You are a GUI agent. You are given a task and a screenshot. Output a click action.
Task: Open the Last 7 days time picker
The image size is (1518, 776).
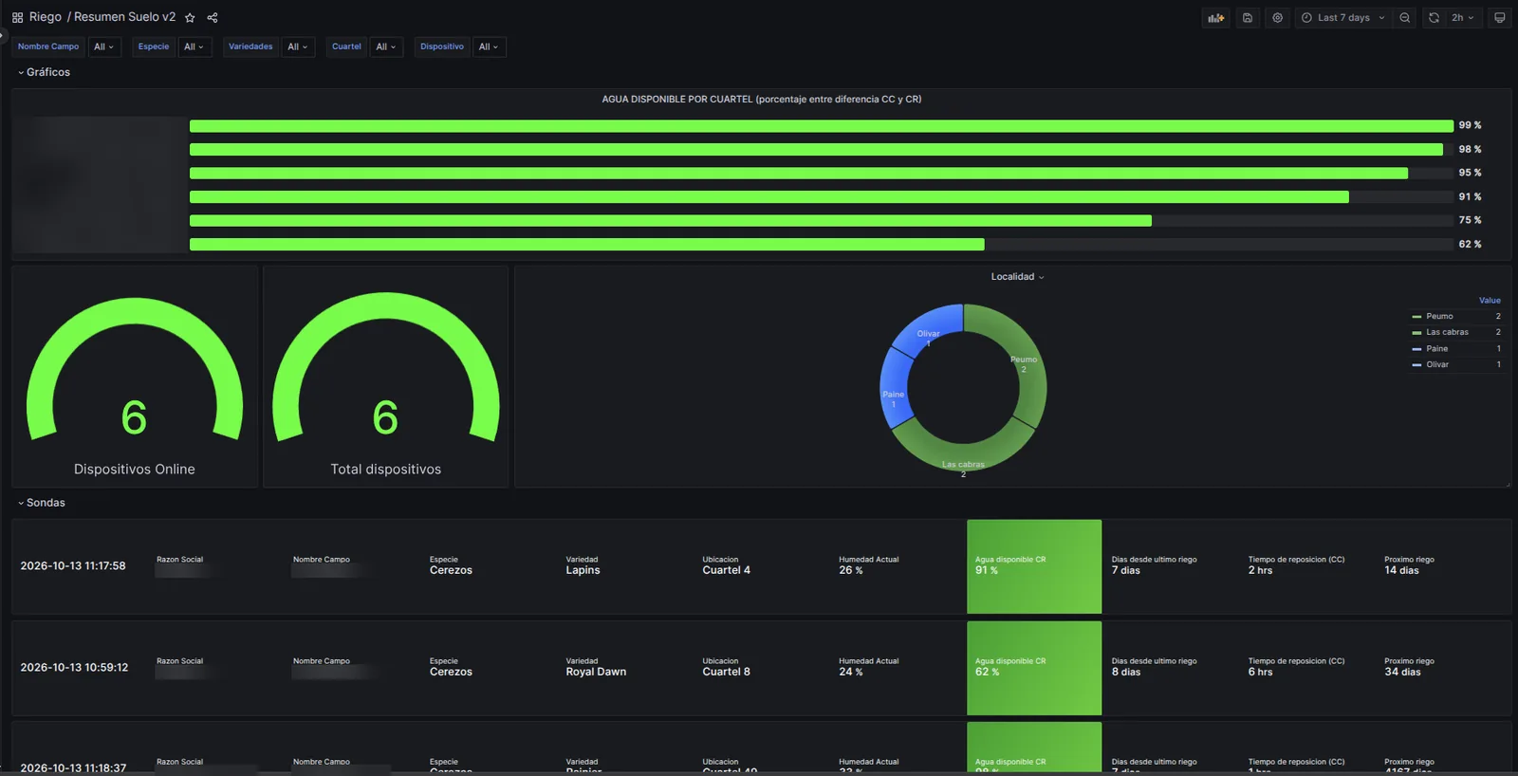coord(1342,18)
